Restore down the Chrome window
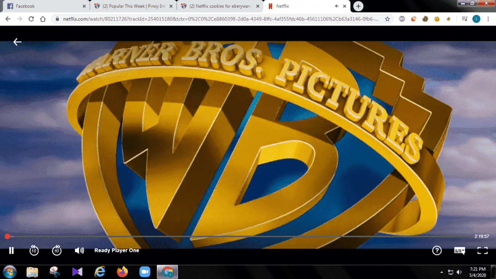496x279 pixels. pyautogui.click(x=472, y=3)
